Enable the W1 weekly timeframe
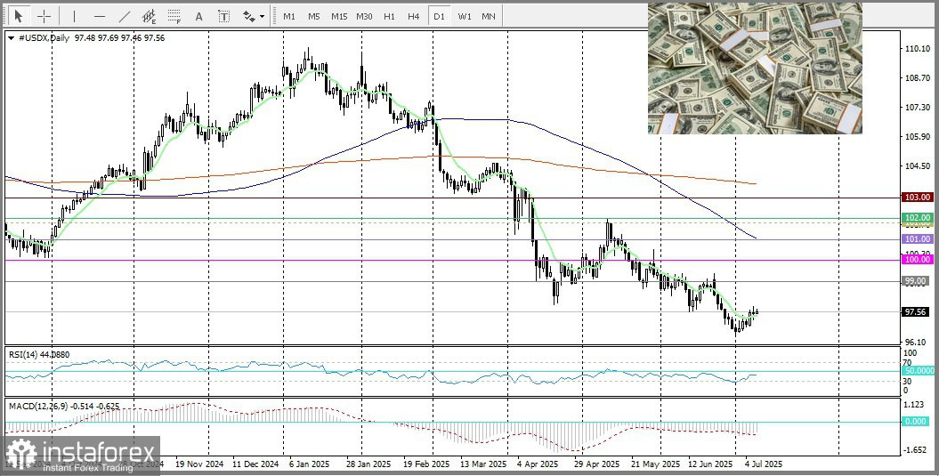Image resolution: width=939 pixels, height=476 pixels. click(464, 16)
